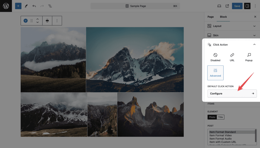Open the block inserter plus button
This screenshot has width=260, height=148.
coord(18,6)
